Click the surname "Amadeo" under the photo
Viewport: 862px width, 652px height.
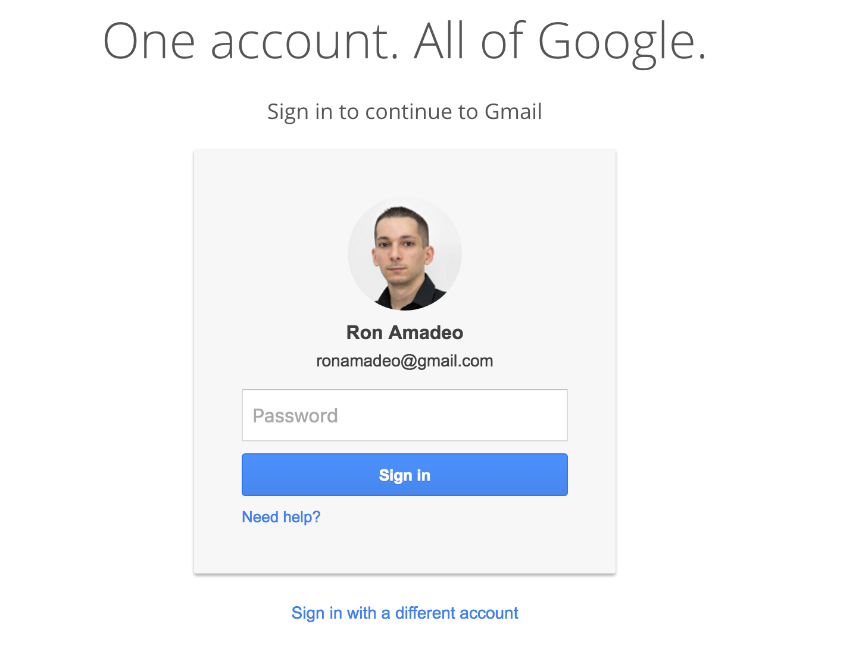426,333
